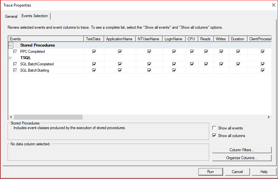278x179 pixels.
Task: Click the Organize Columns button
Action: [242, 158]
